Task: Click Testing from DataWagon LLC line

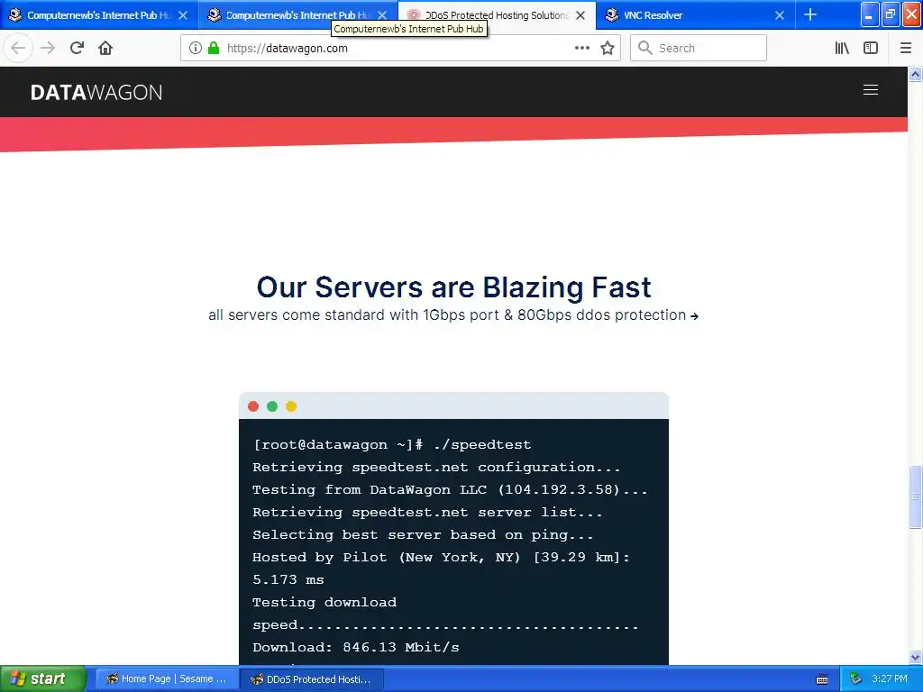Action: coord(450,489)
